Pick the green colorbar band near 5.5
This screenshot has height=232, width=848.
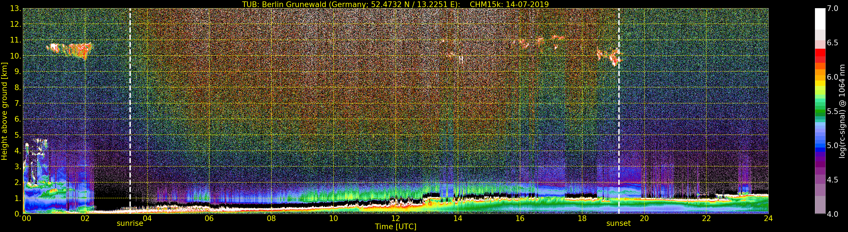coord(820,111)
